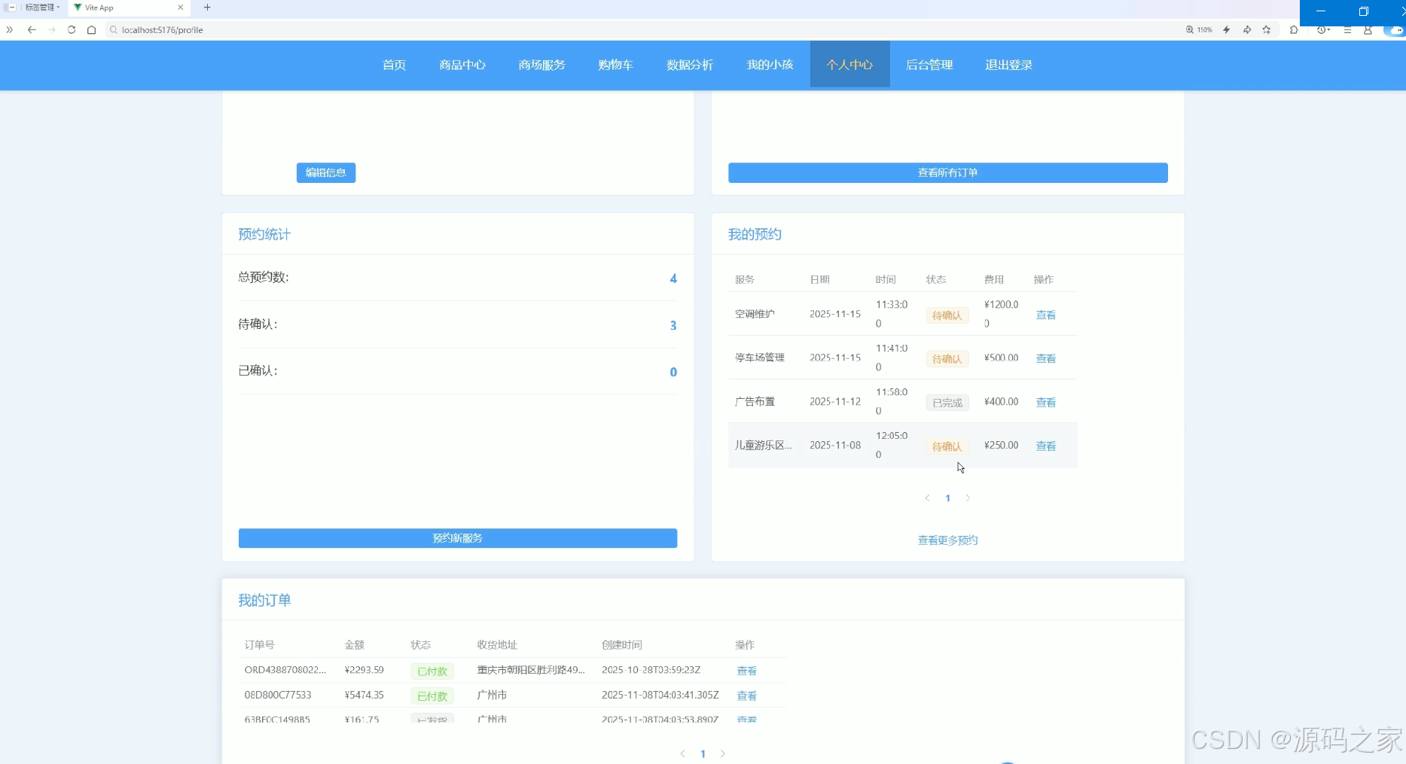The image size is (1406, 764).
Task: View the 广告布置 appointment
Action: click(1045, 402)
